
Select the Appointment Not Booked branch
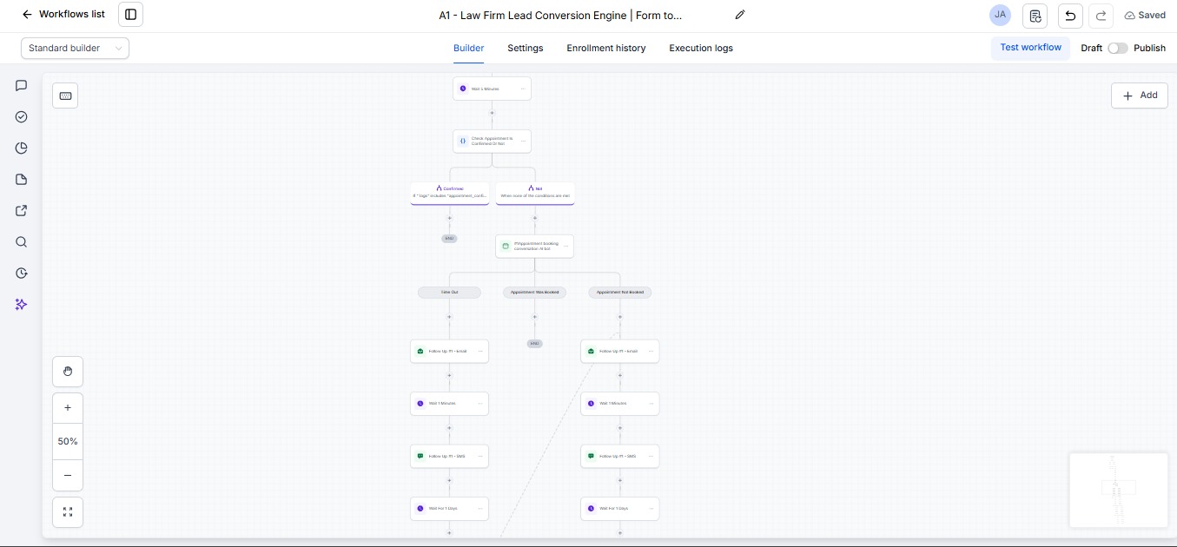click(620, 293)
